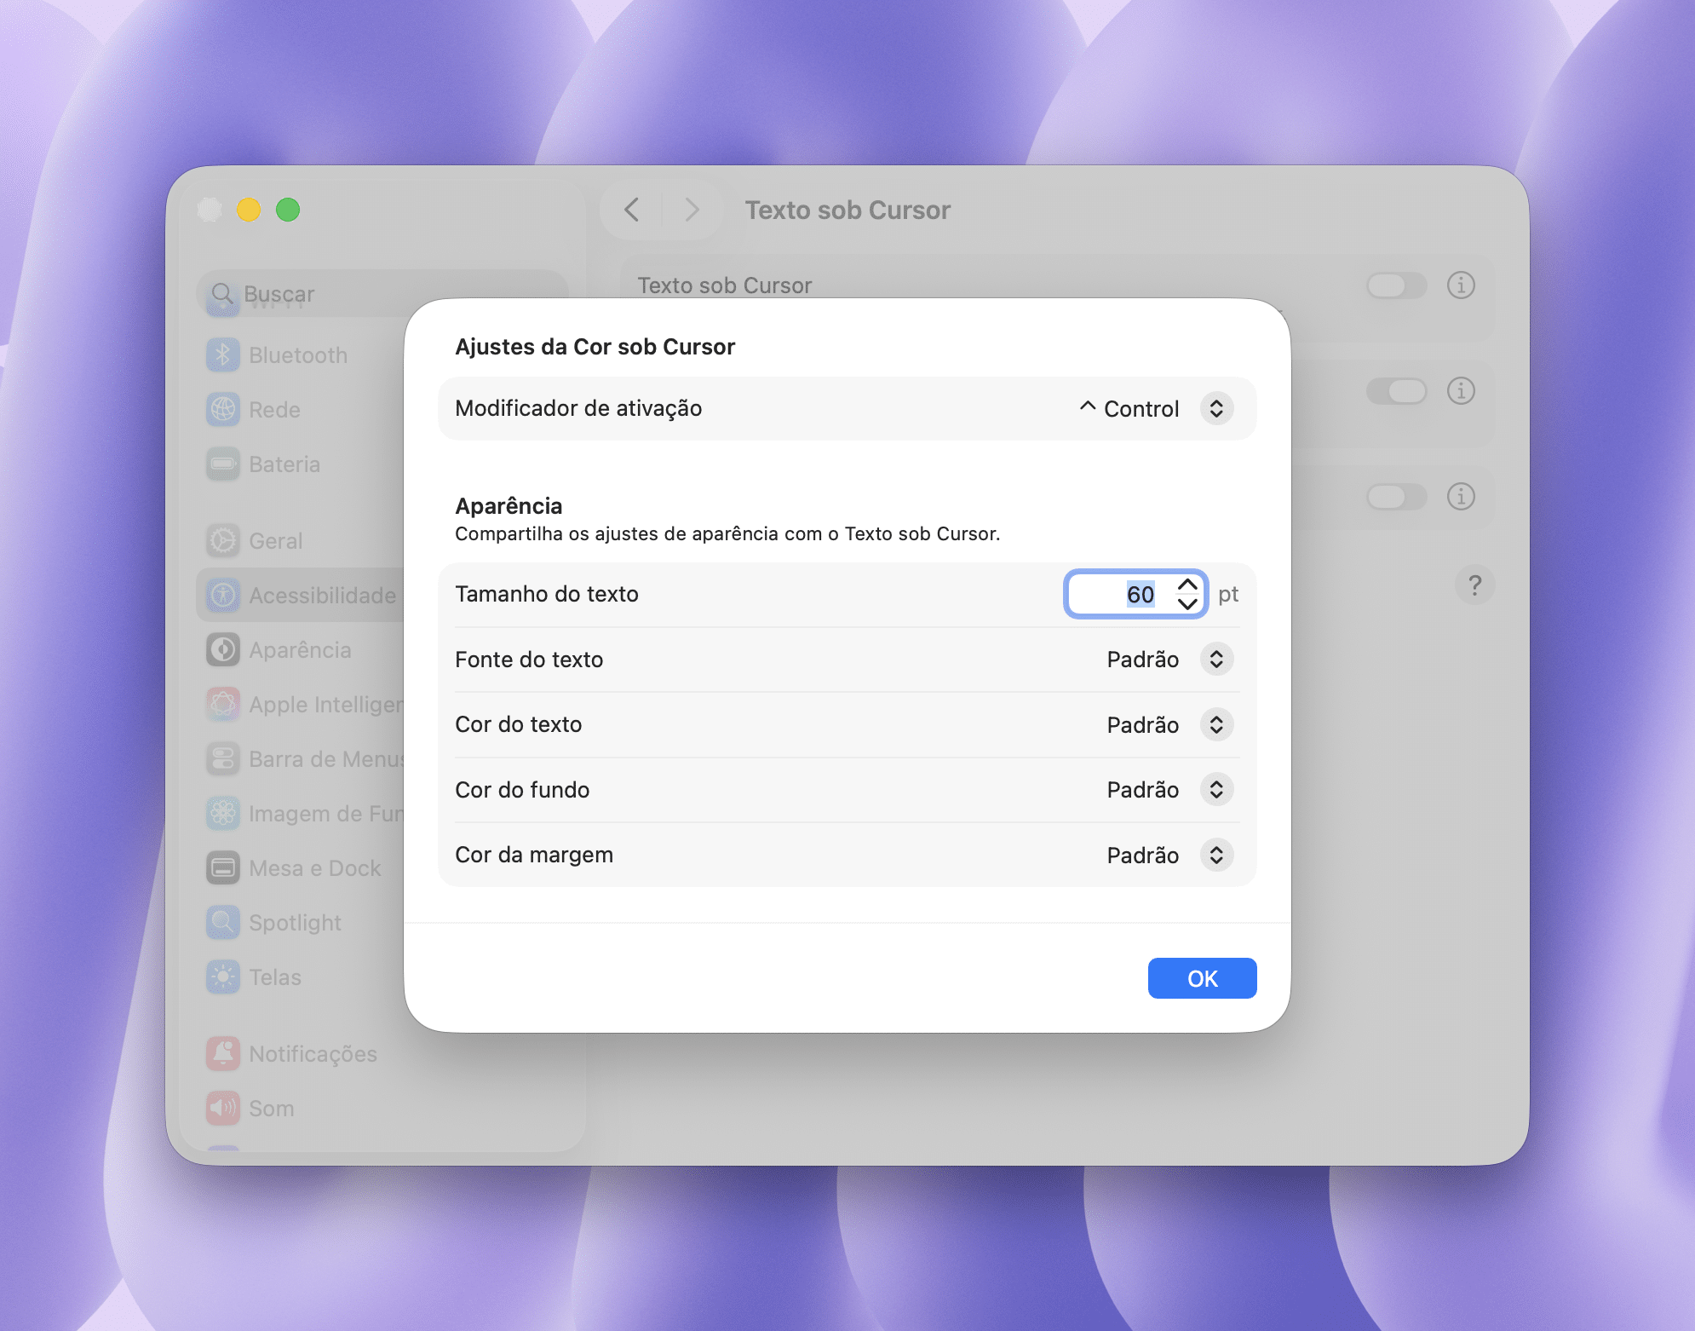The image size is (1695, 1331).
Task: Open the Cor do texto dropdown
Action: tap(1216, 725)
